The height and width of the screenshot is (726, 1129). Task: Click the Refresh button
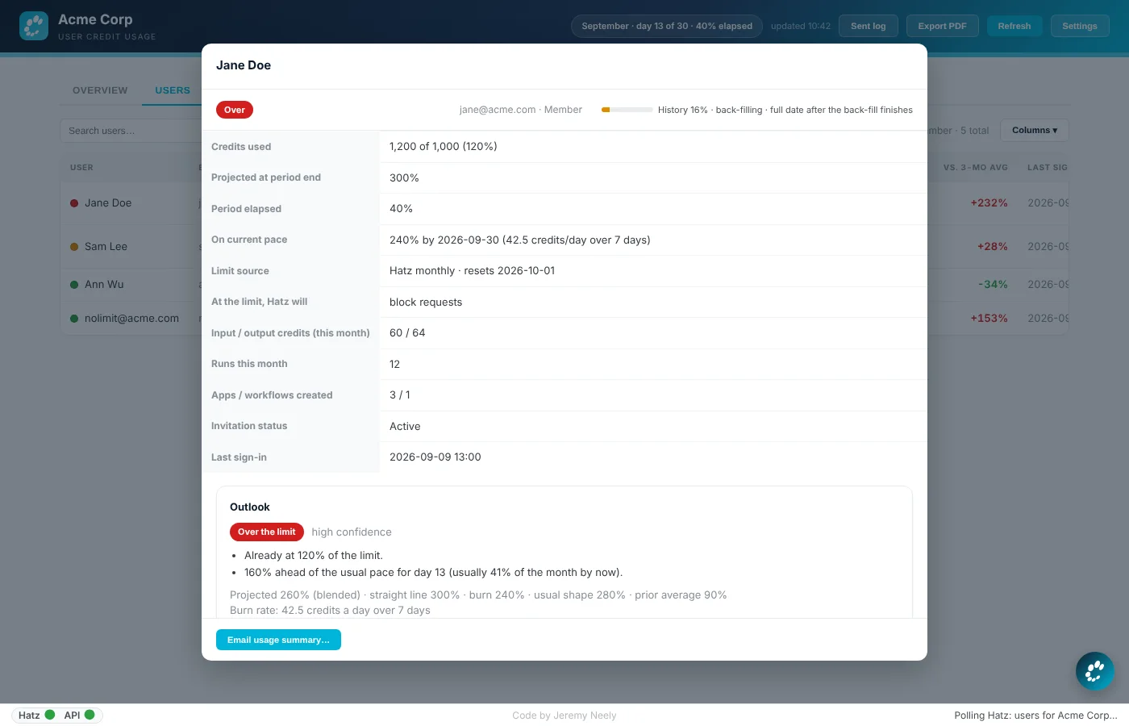[1014, 26]
